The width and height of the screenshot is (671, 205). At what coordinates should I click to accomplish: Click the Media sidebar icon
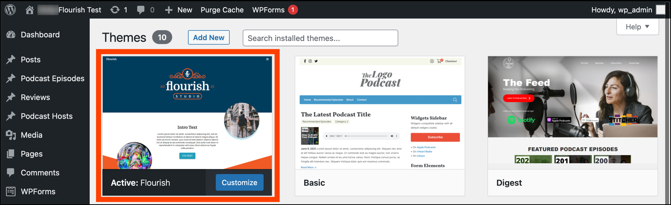11,135
